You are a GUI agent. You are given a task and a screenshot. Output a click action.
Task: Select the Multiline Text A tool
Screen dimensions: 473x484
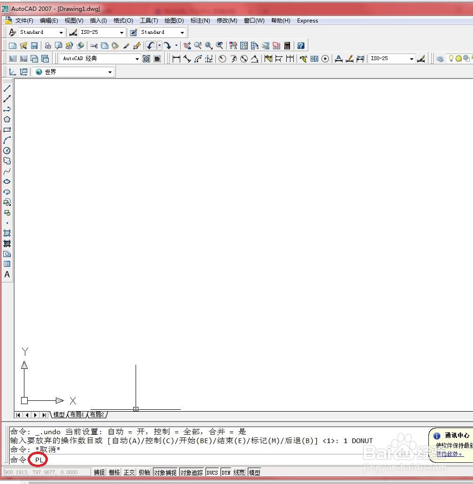pyautogui.click(x=7, y=274)
